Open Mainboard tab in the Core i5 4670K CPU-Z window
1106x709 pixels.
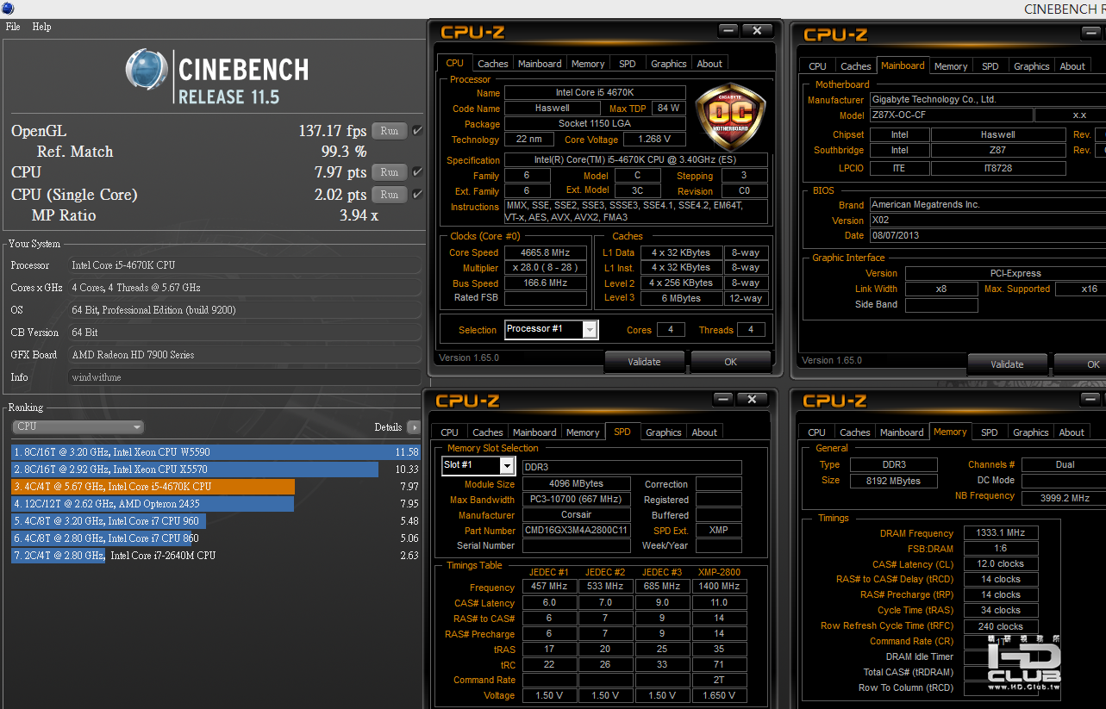click(x=540, y=64)
